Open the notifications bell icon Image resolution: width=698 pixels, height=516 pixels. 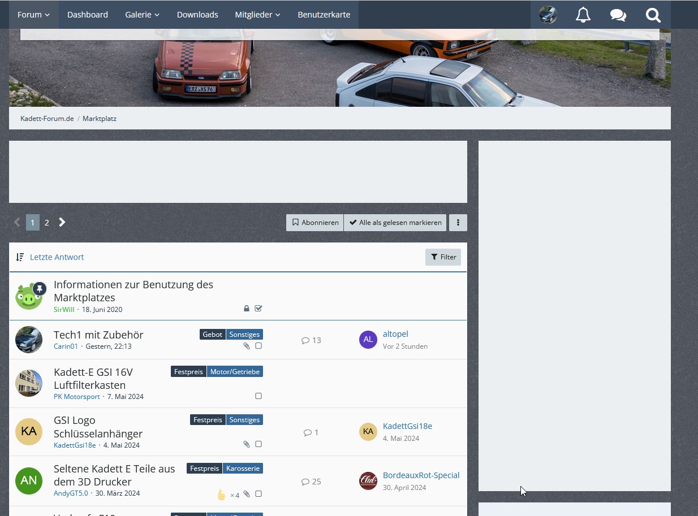click(x=583, y=15)
